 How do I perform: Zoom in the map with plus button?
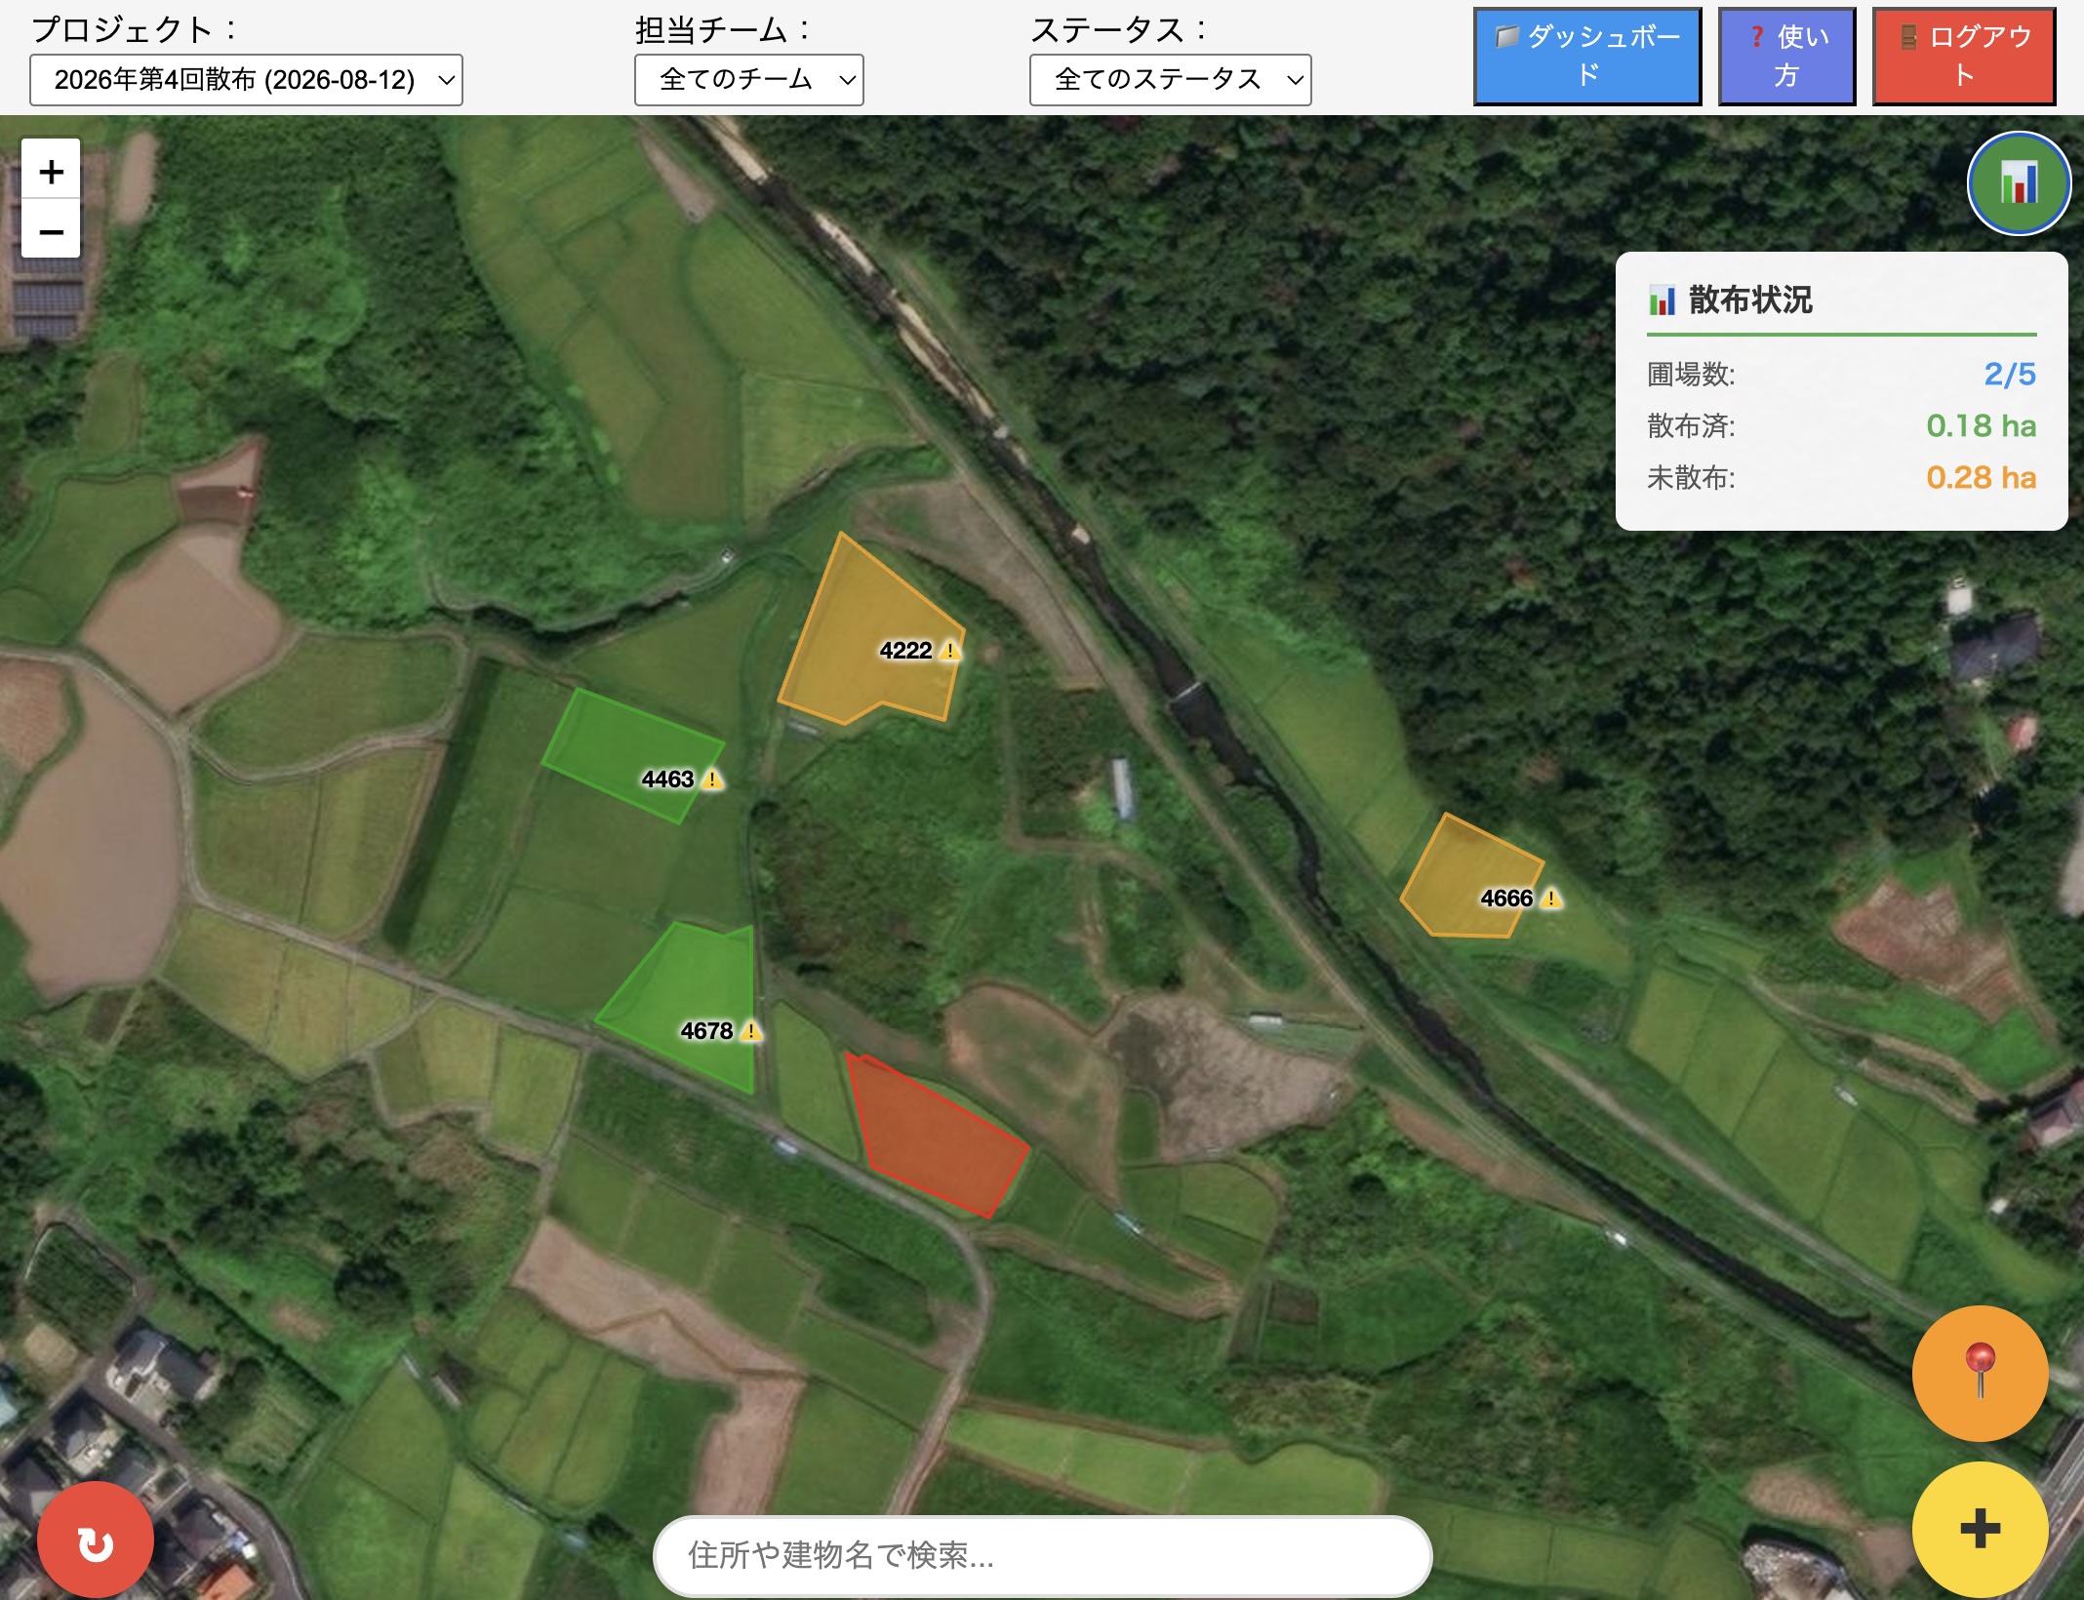51,171
